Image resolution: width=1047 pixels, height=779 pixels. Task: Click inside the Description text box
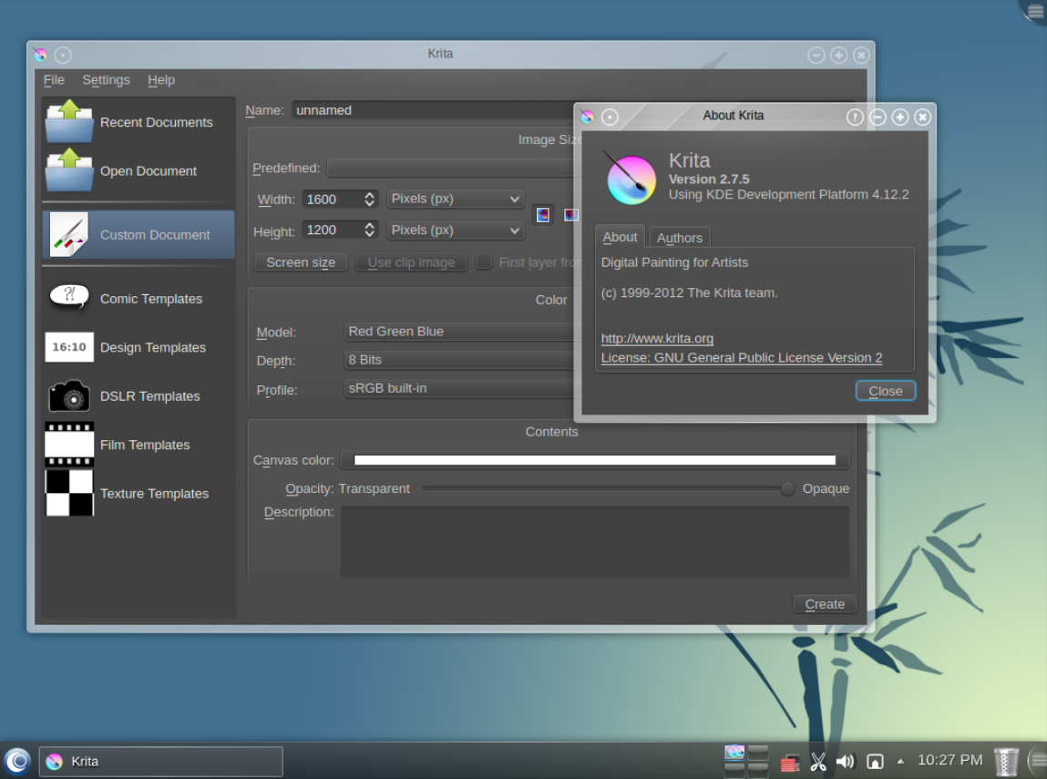594,542
